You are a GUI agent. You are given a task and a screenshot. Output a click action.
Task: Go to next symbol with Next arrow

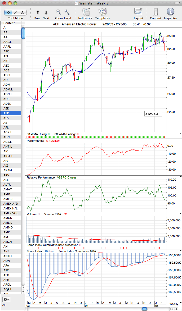click(x=46, y=13)
